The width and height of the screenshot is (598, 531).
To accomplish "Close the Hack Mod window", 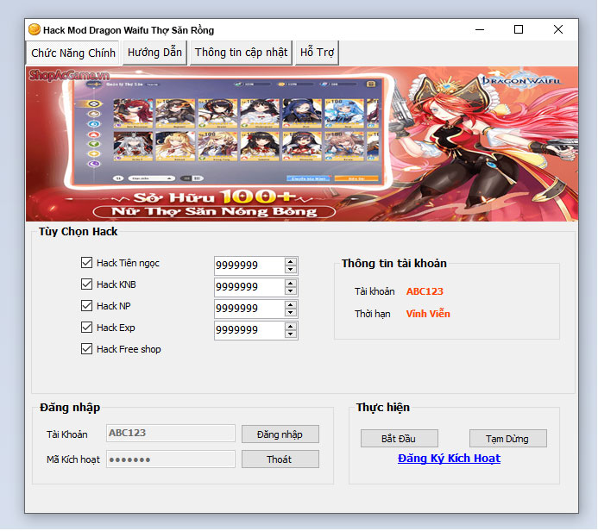I will pyautogui.click(x=558, y=29).
